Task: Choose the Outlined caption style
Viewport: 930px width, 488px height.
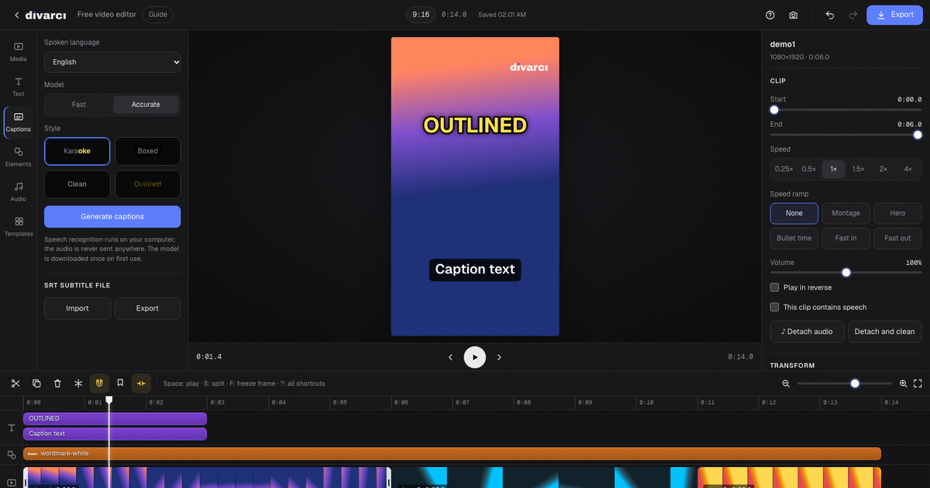Action: pos(147,184)
